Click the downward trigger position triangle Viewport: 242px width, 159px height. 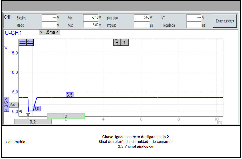pyautogui.click(x=28, y=114)
